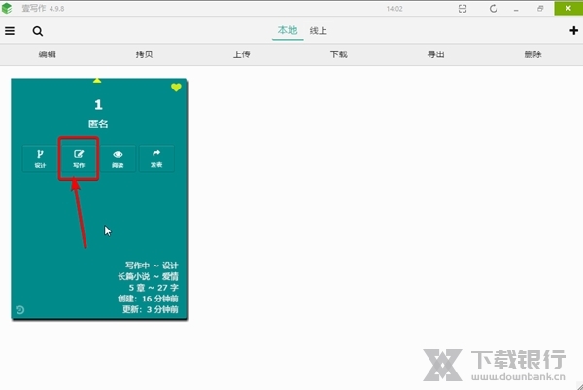The height and width of the screenshot is (390, 583).
Task: Open 阅读 (read) eye icon on card
Action: [x=118, y=159]
